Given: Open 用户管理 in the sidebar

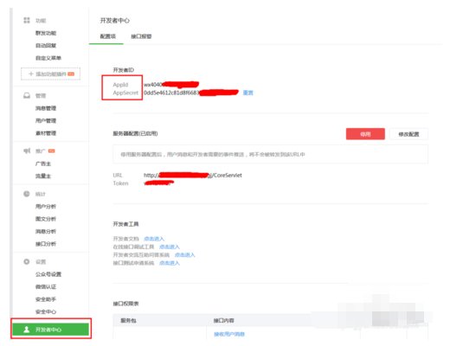Looking at the screenshot, I should (46, 120).
